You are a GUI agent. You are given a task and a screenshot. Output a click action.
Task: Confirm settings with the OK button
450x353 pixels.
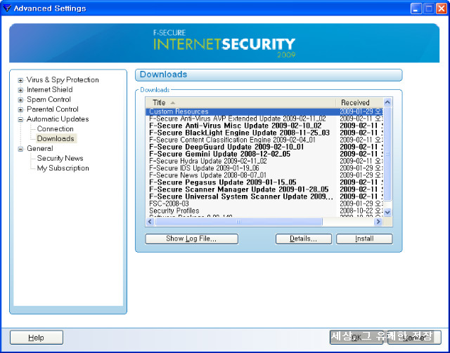tap(356, 338)
